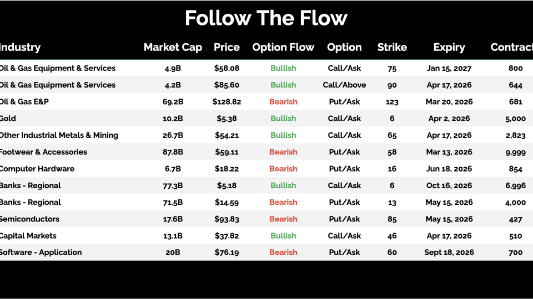Screen dimensions: 533x299
Task: Select the Jan 15, 2027 expiry date
Action: (x=449, y=69)
